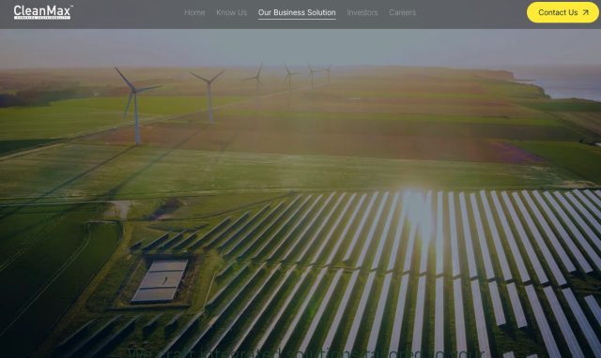601x358 pixels.
Task: Open the Know Us menu
Action: 232,12
